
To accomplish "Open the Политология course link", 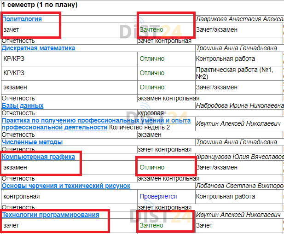I will pos(22,19).
